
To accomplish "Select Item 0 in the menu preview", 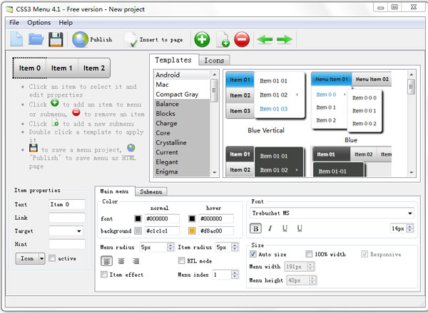I will (x=29, y=68).
